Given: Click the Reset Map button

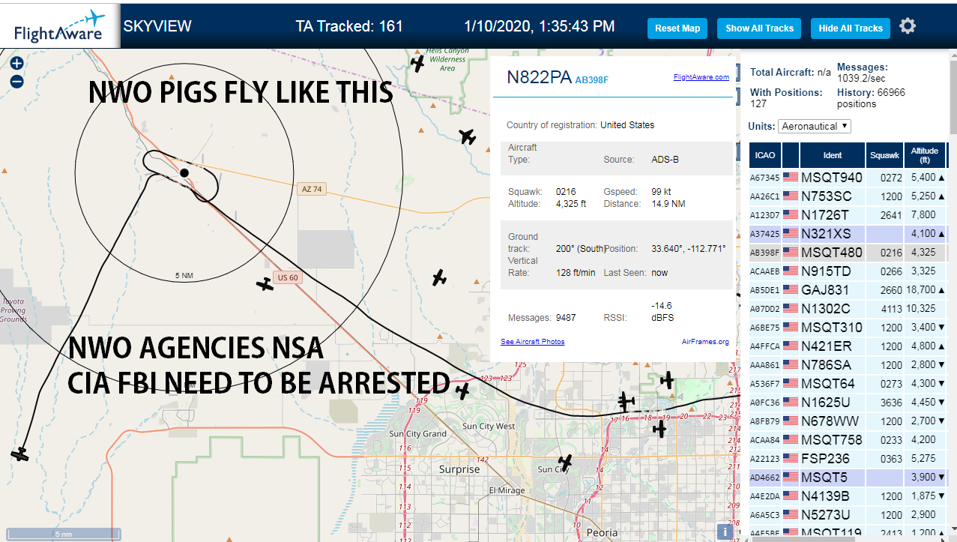Looking at the screenshot, I should (677, 28).
